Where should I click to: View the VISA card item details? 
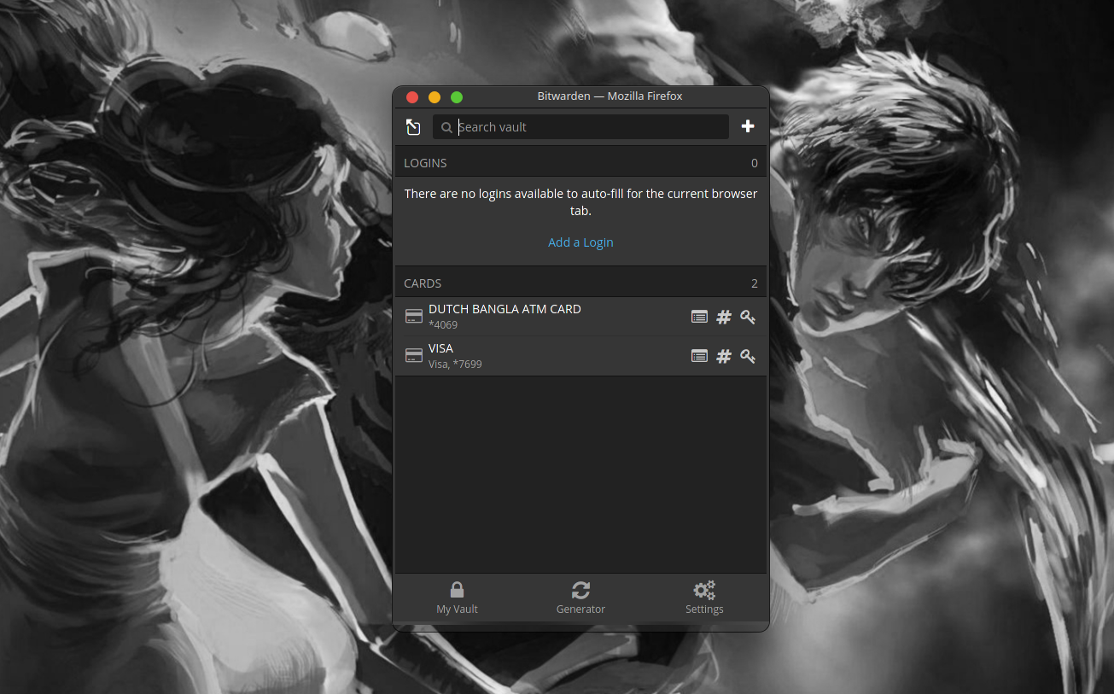point(699,356)
